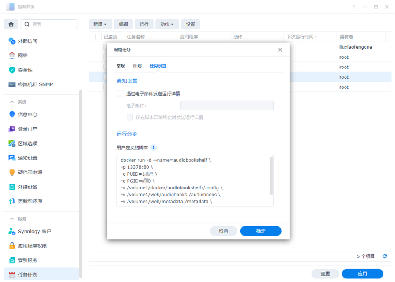Open Security (安全性) shield icon

12,70
